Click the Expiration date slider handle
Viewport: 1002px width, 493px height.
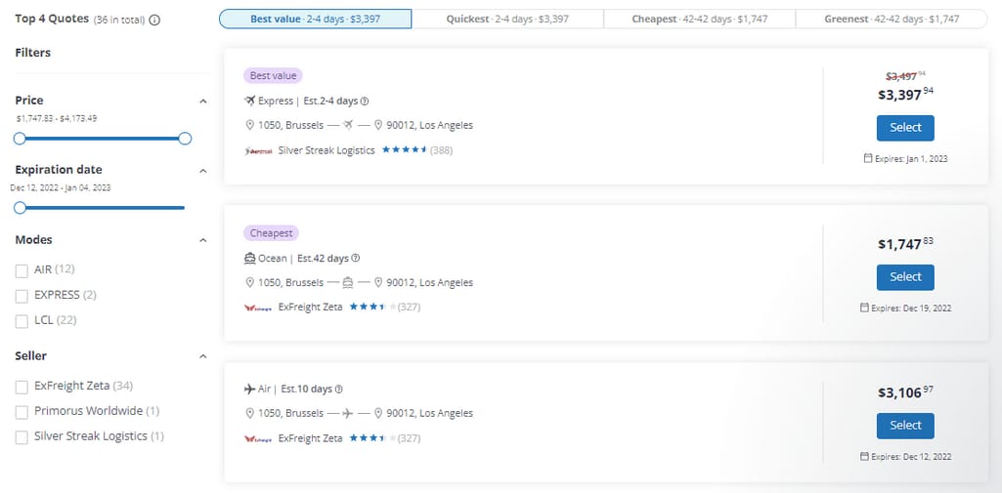click(x=20, y=207)
